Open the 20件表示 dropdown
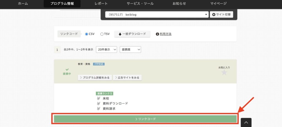Screen dimensions: 282x127 107,50
